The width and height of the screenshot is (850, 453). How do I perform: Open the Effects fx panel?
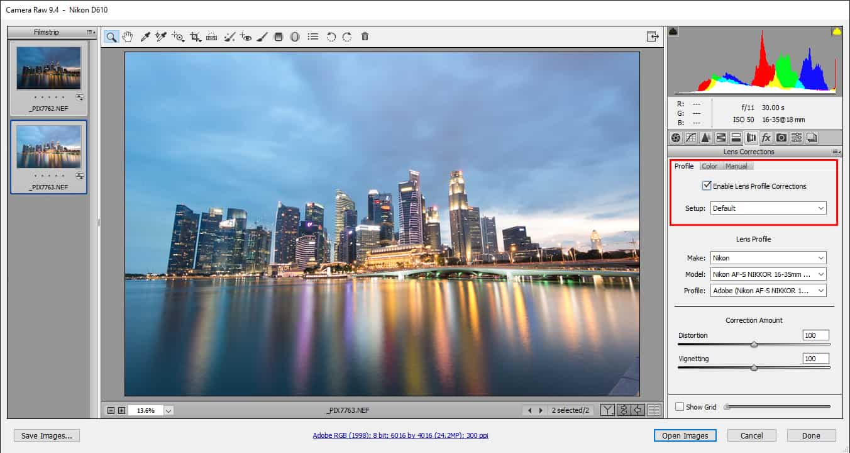(766, 138)
